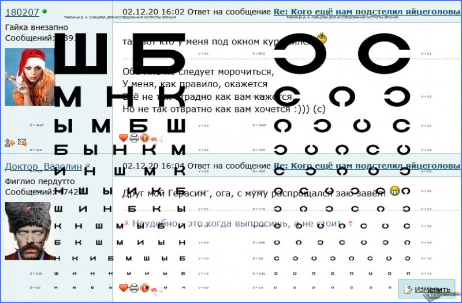Add user 180207 as friend icon
This screenshot has height=303, width=462.
click(x=10, y=143)
